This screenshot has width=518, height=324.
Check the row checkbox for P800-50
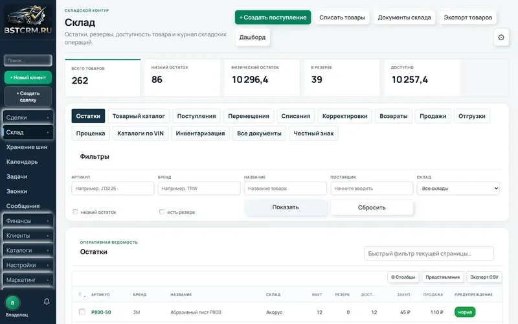[x=82, y=312]
